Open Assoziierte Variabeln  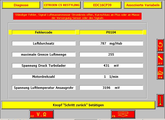(143, 5)
